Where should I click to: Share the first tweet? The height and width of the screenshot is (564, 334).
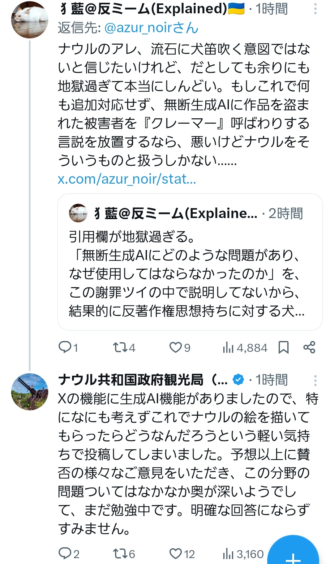tap(309, 347)
